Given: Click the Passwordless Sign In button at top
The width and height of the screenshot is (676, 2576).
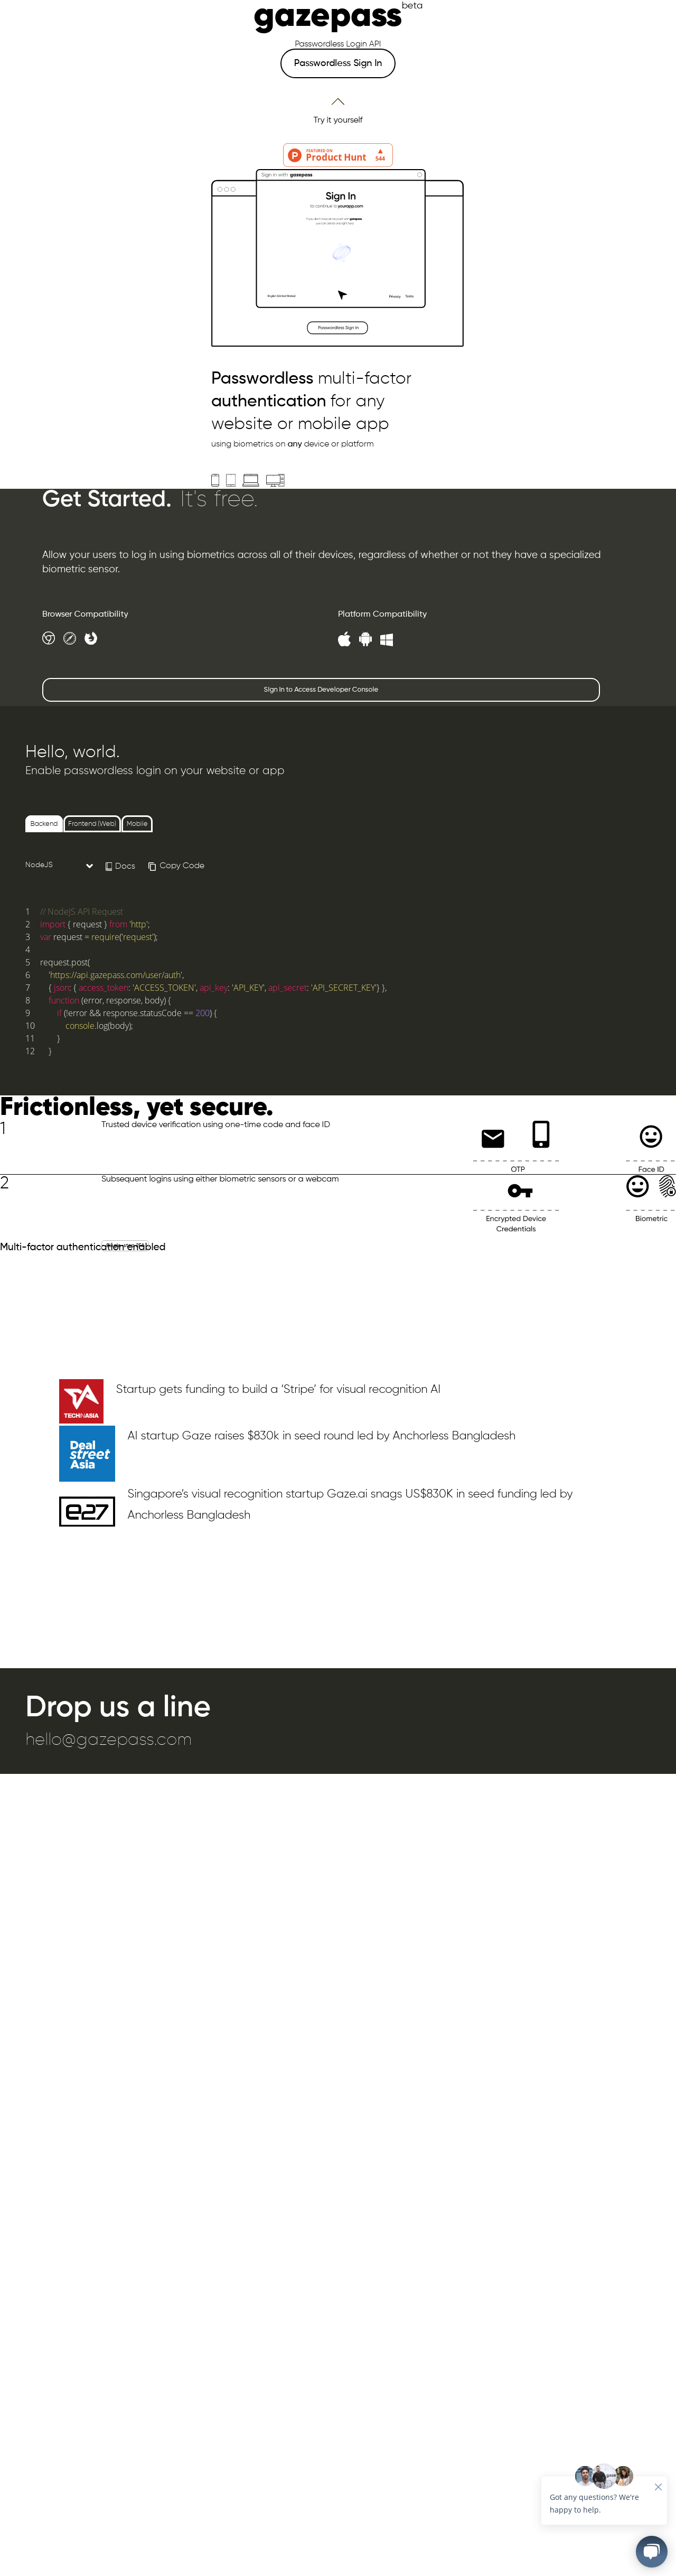Looking at the screenshot, I should click(338, 63).
